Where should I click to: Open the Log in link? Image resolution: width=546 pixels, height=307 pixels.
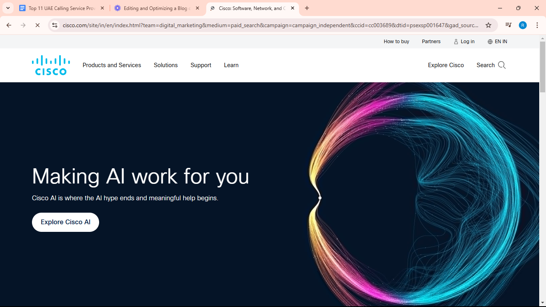tap(464, 42)
